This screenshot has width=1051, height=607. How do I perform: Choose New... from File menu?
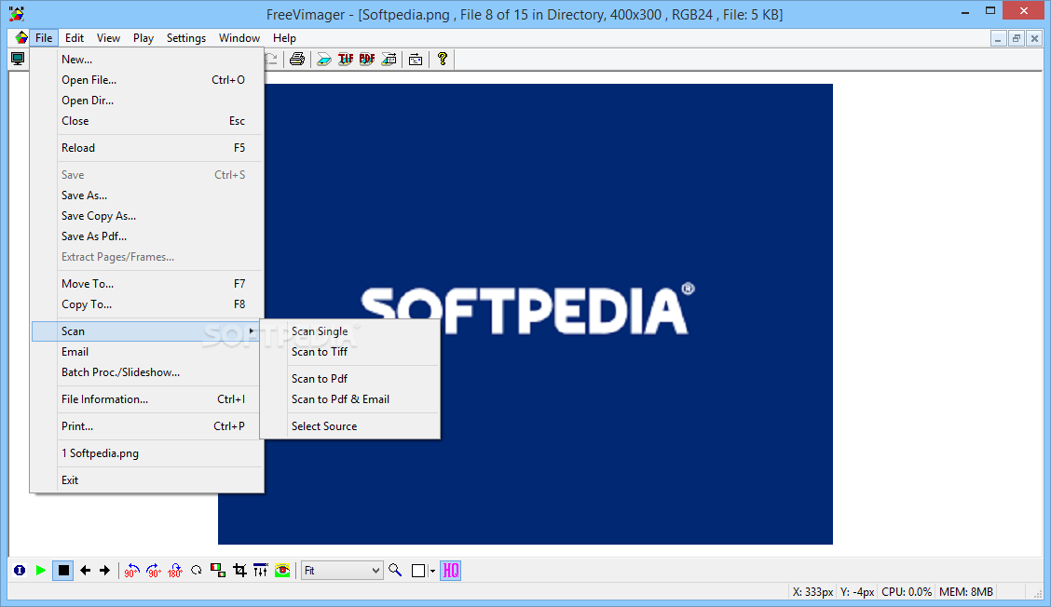coord(147,59)
